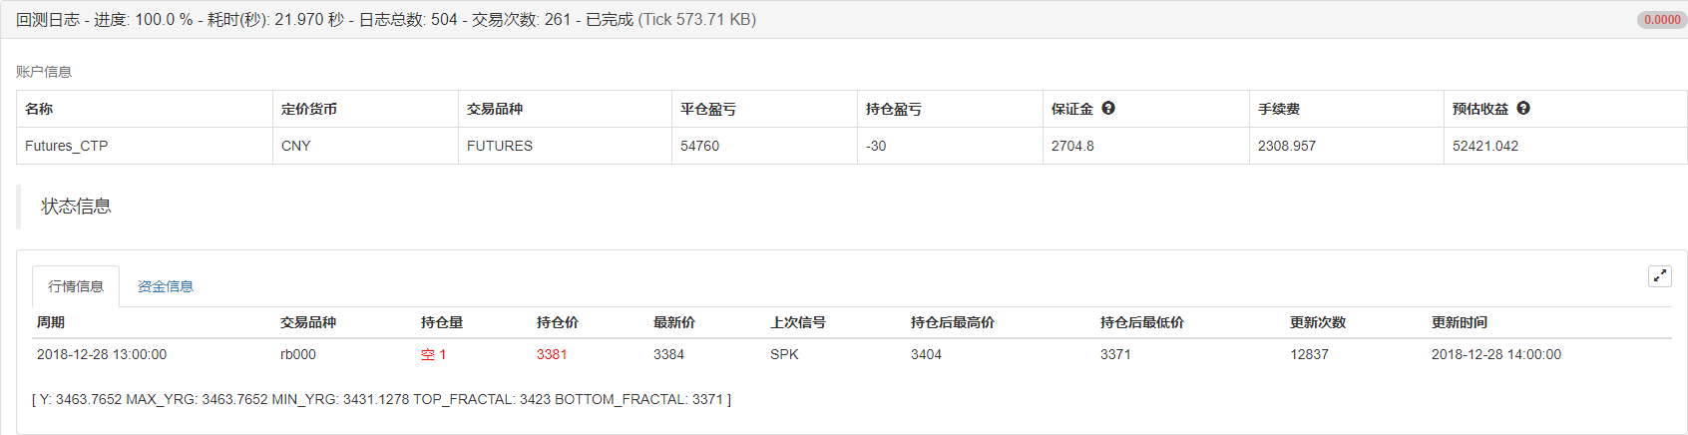The height and width of the screenshot is (435, 1688).
Task: Select the 54760 closed profit value
Action: click(699, 146)
